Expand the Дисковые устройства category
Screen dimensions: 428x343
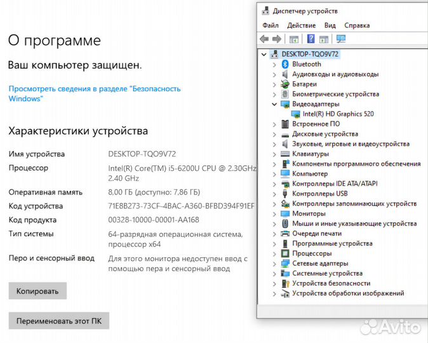[x=274, y=135]
